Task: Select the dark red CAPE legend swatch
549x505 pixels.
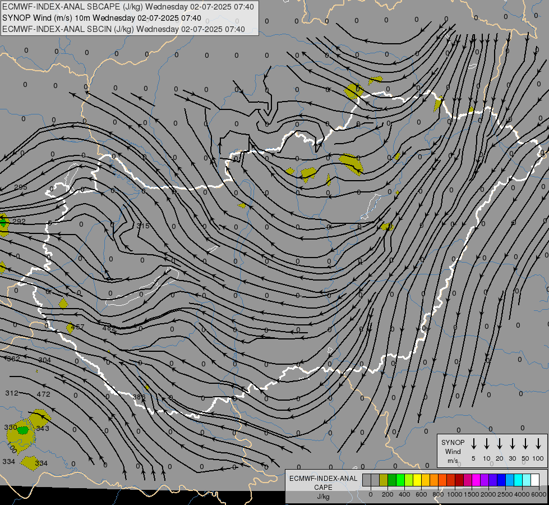Action: pyautogui.click(x=459, y=480)
